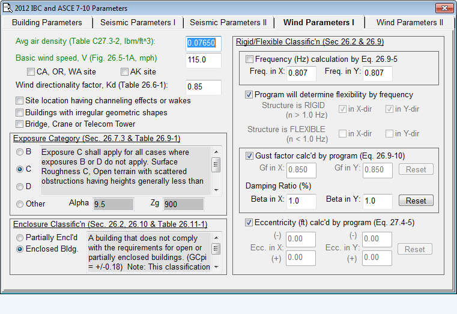Open the Seismic Parameters II tab
This screenshot has width=457, height=314.
[228, 22]
